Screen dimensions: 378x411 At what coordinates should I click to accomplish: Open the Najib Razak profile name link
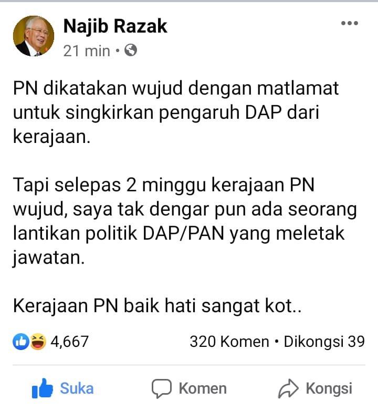point(115,26)
